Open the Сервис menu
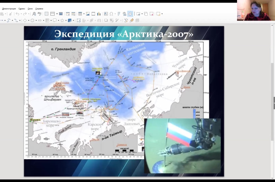Screen dimensions: 275x182 pyautogui.click(x=22, y=9)
